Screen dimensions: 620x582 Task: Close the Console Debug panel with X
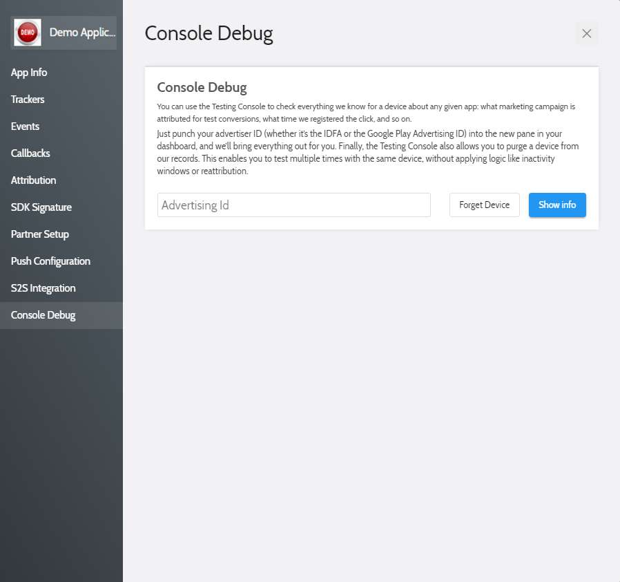pyautogui.click(x=586, y=33)
